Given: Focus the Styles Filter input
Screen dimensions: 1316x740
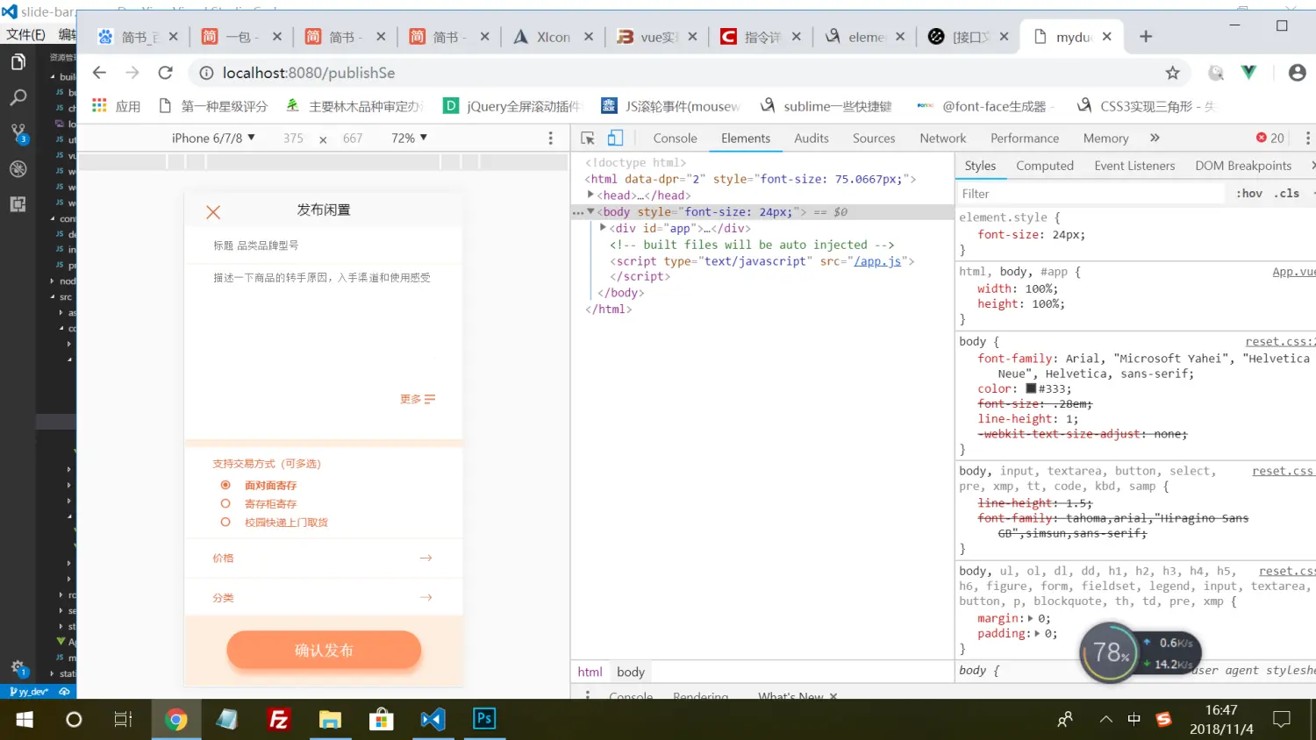Looking at the screenshot, I should pyautogui.click(x=1090, y=194).
